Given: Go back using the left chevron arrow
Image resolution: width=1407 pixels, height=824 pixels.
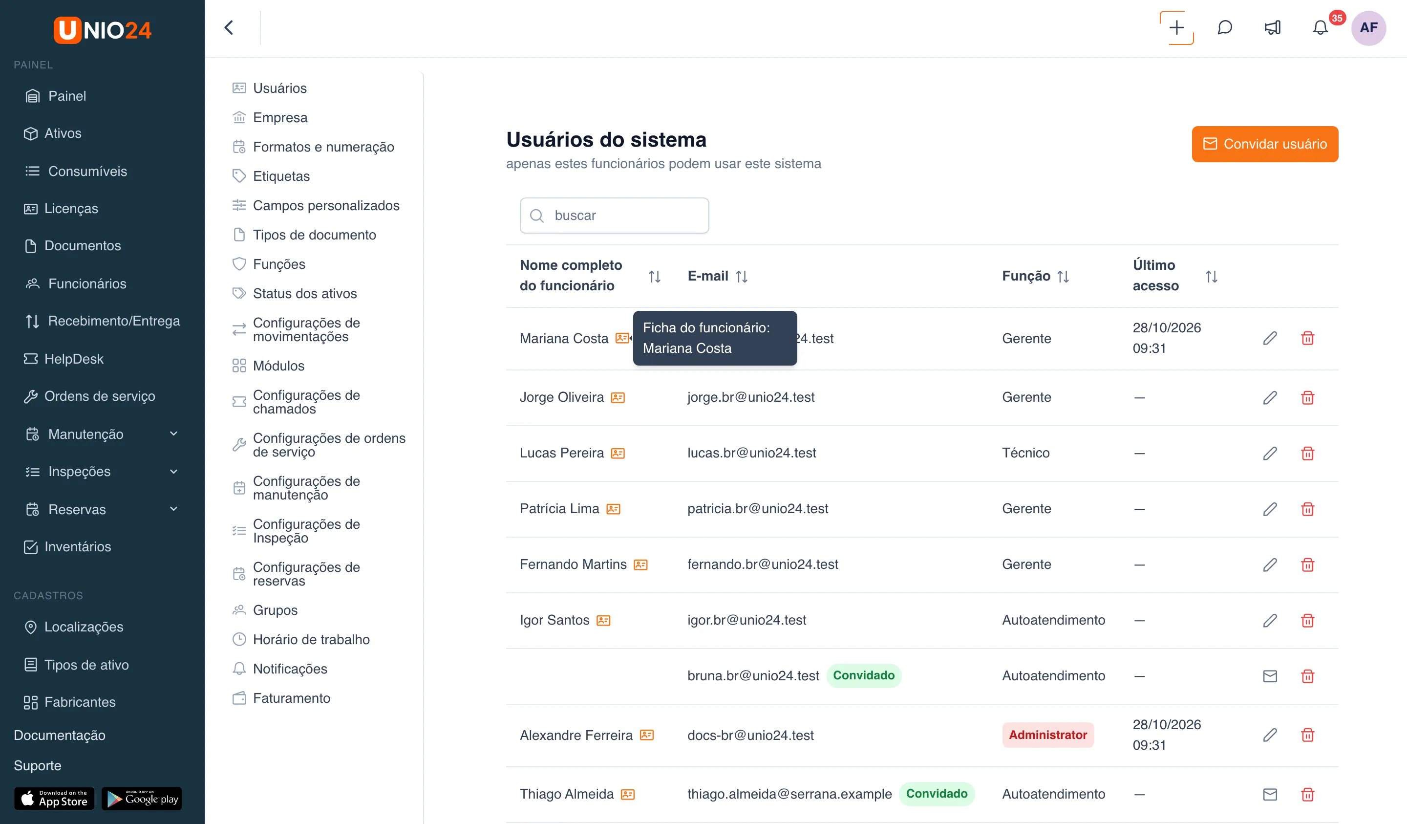Looking at the screenshot, I should pos(229,27).
